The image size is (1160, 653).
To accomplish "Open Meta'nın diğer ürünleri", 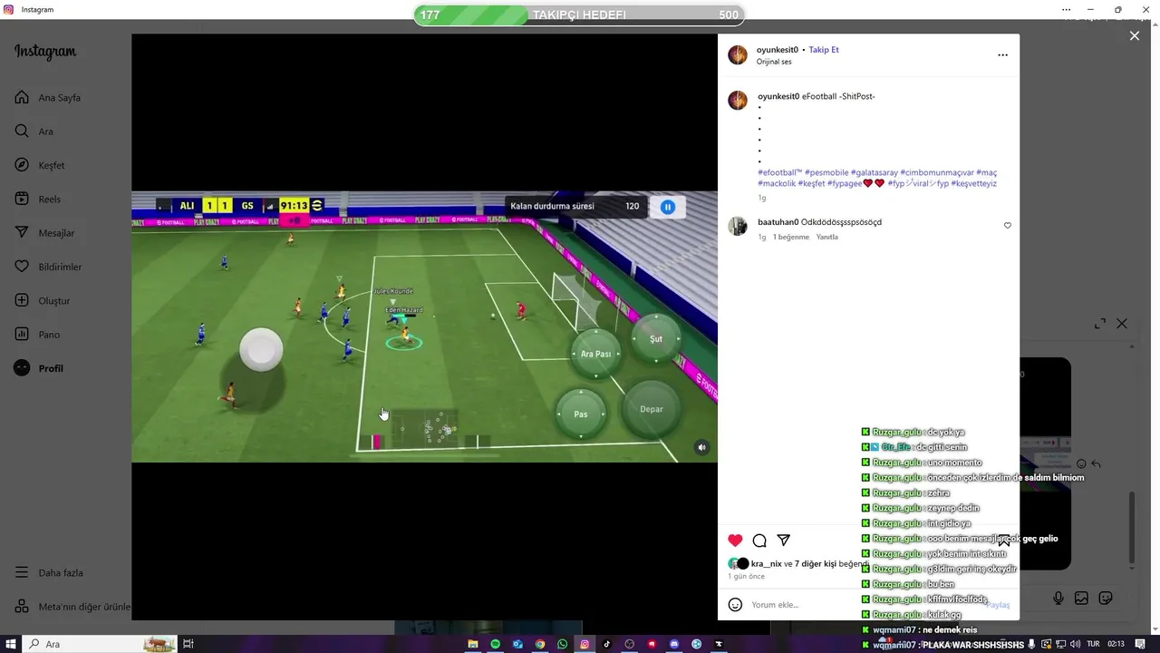I will pyautogui.click(x=72, y=607).
